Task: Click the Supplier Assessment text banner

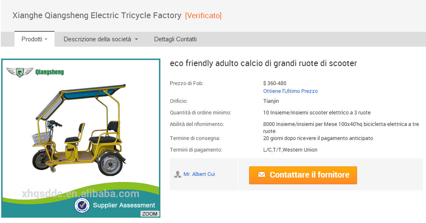Action: click(124, 205)
